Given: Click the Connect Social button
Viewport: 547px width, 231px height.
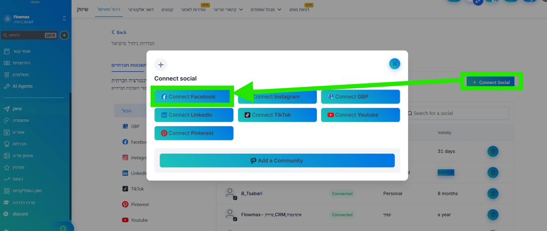Looking at the screenshot, I should pos(490,82).
